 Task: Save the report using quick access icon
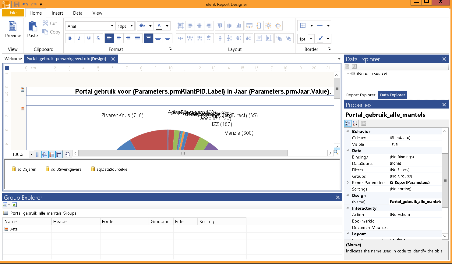tap(17, 4)
